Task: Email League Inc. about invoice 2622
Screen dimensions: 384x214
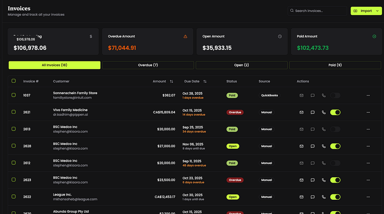Action: (301, 197)
